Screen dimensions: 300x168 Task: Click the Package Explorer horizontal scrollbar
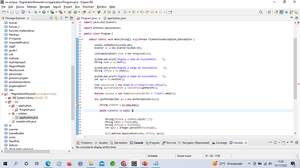point(27,152)
